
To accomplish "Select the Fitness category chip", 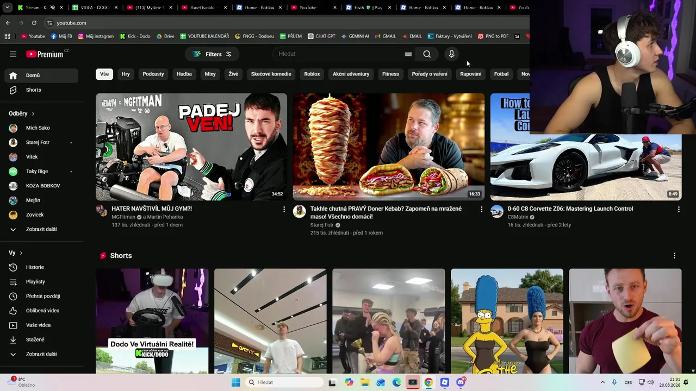I will [x=390, y=74].
